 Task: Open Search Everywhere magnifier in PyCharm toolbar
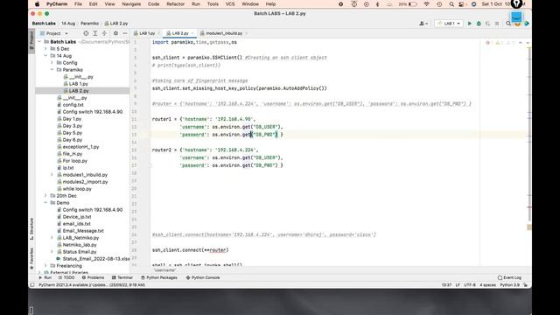pos(508,24)
